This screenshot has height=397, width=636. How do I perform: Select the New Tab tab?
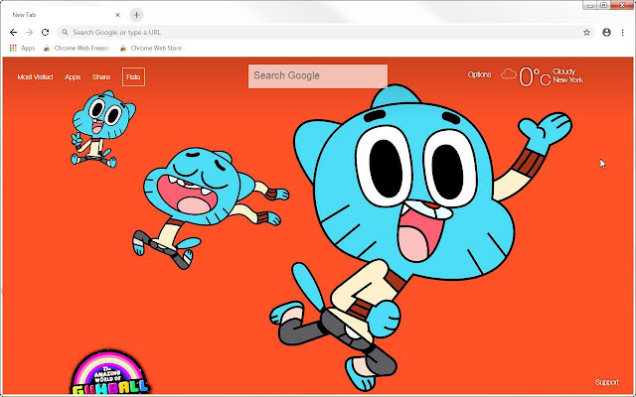click(x=63, y=15)
